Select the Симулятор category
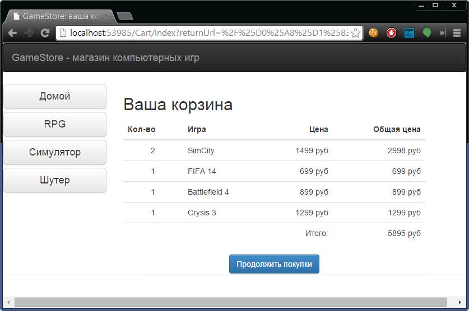 [55, 152]
